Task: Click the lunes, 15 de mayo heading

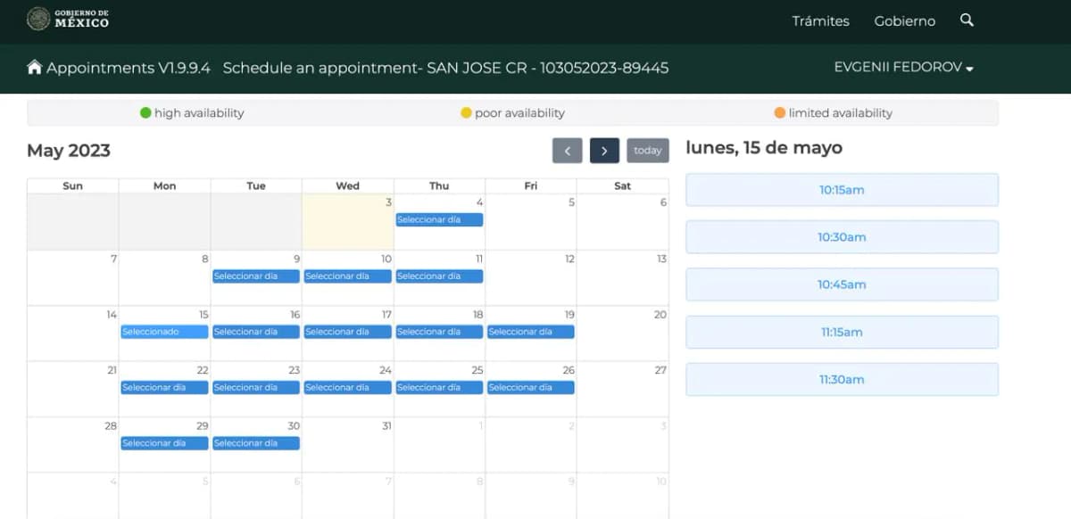Action: pyautogui.click(x=764, y=148)
